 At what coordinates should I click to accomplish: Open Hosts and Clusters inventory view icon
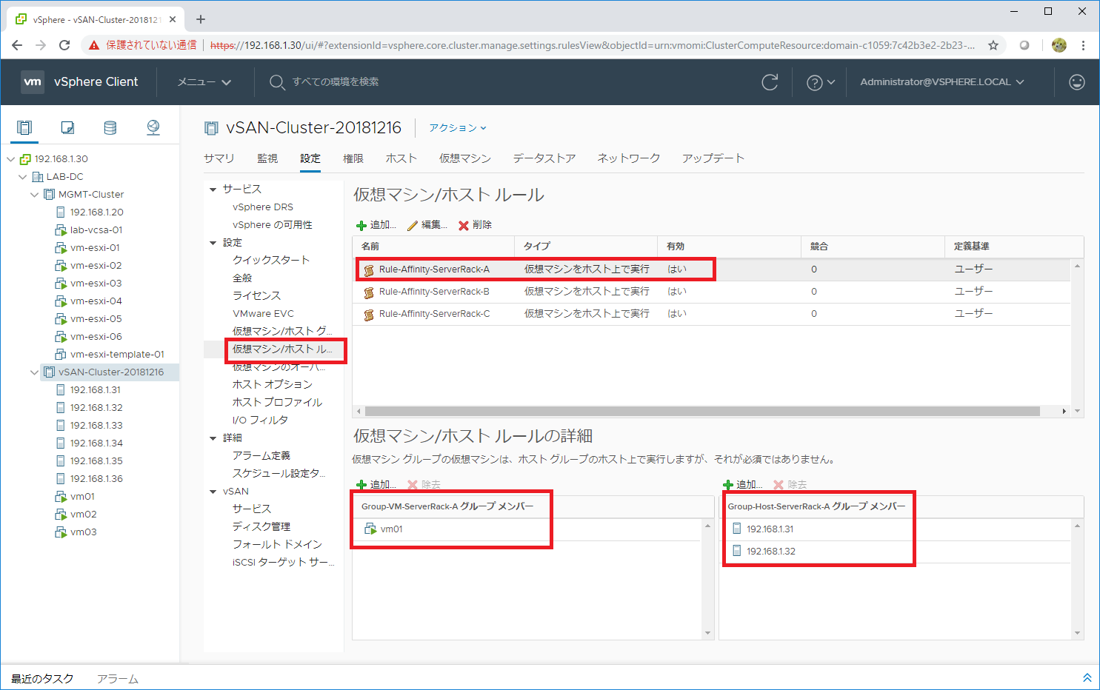coord(24,127)
